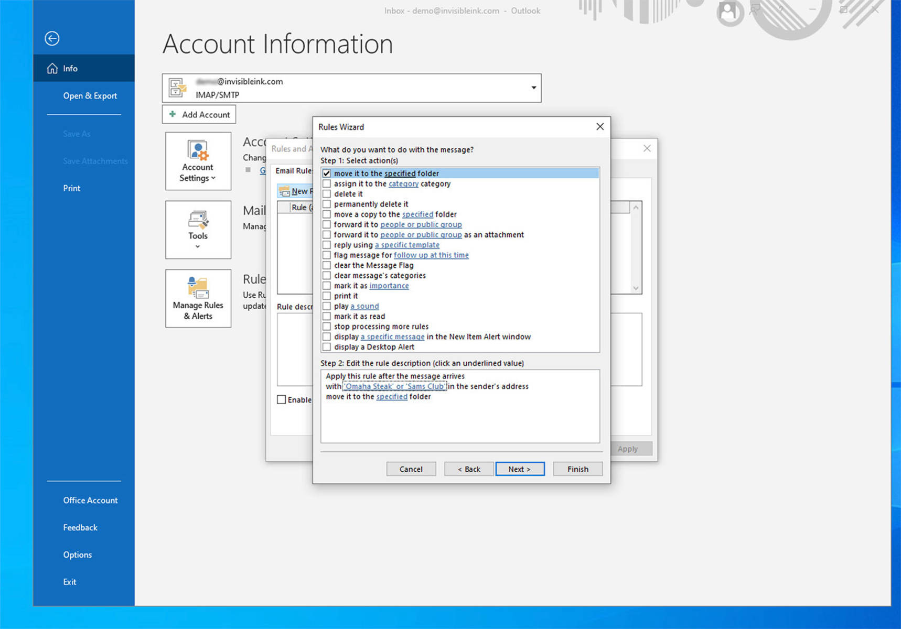Screen dimensions: 901x629
Task: Open the Tools mailbox cleanup button
Action: click(x=198, y=230)
